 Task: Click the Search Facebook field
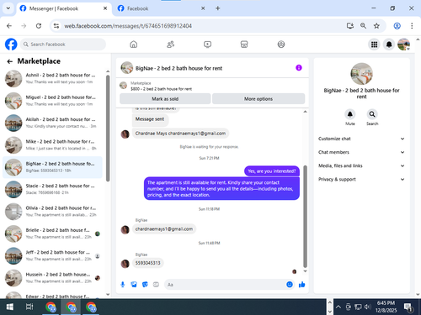coord(63,45)
